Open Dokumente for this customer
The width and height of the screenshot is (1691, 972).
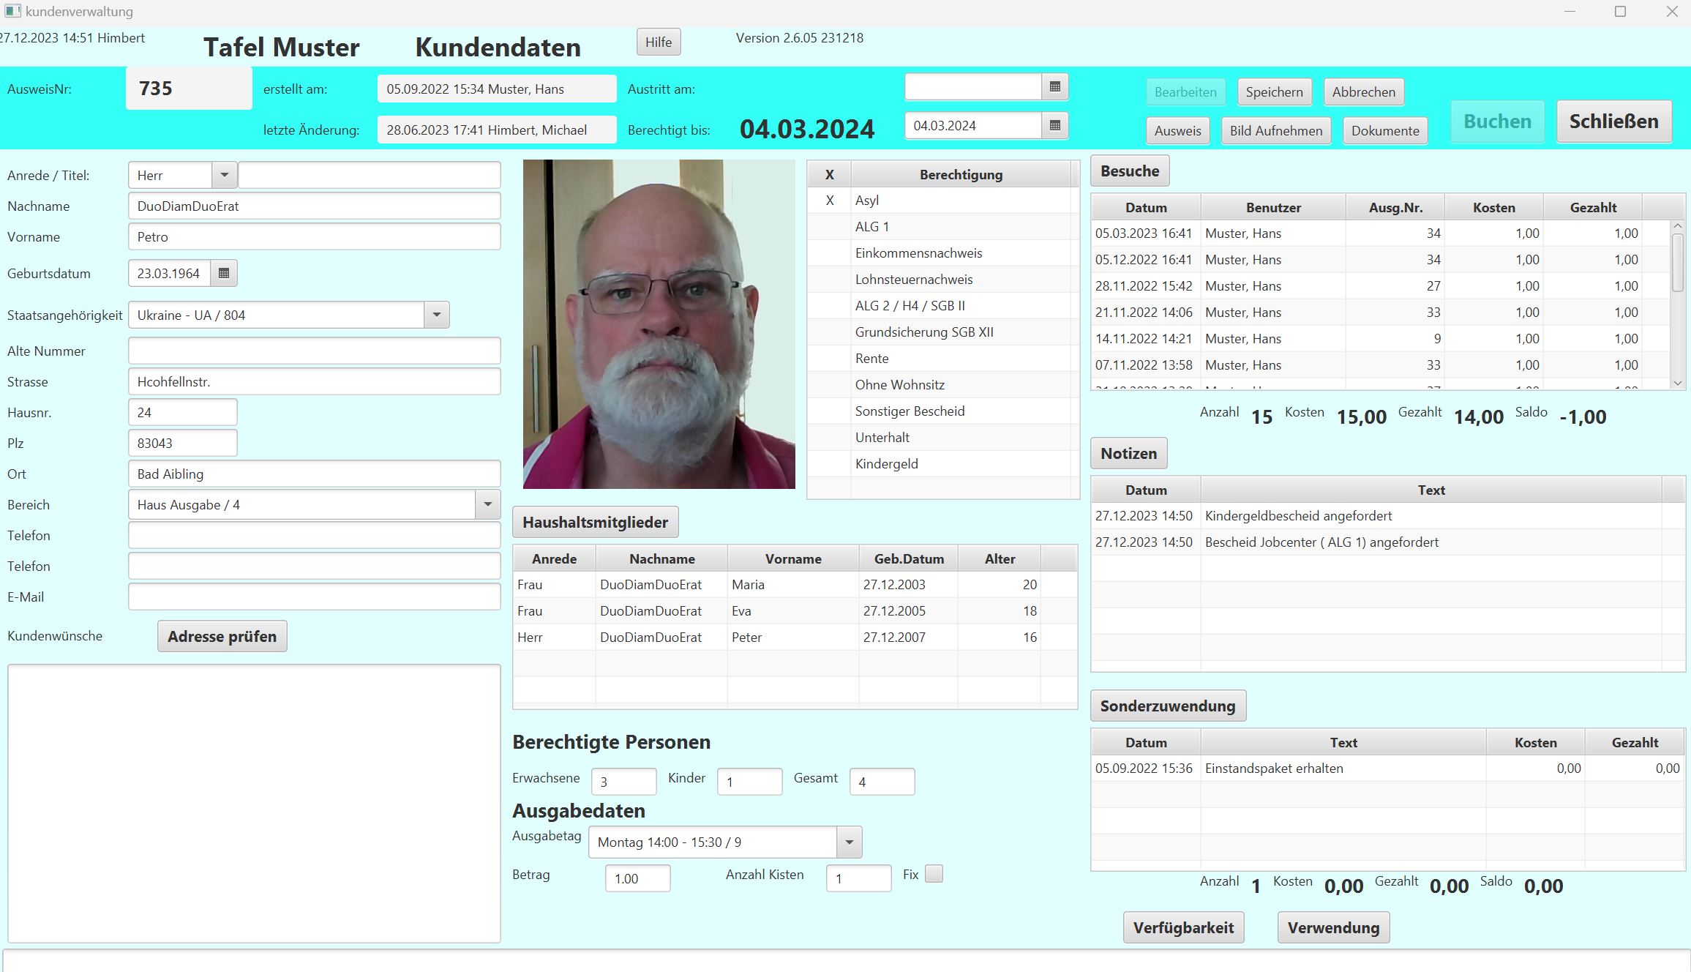tap(1384, 131)
